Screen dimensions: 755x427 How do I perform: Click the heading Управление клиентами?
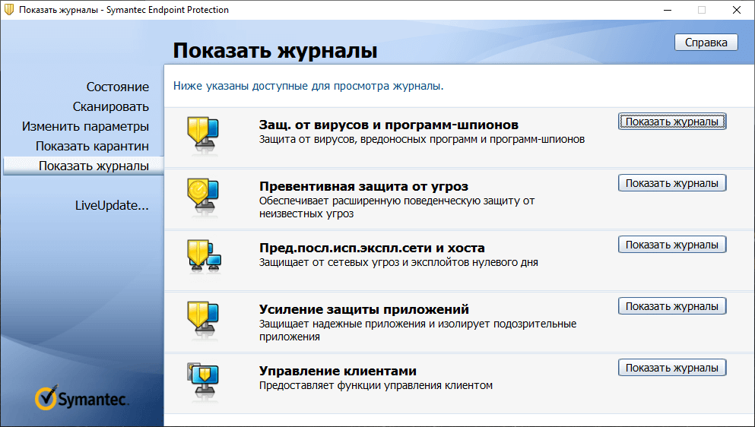point(338,371)
